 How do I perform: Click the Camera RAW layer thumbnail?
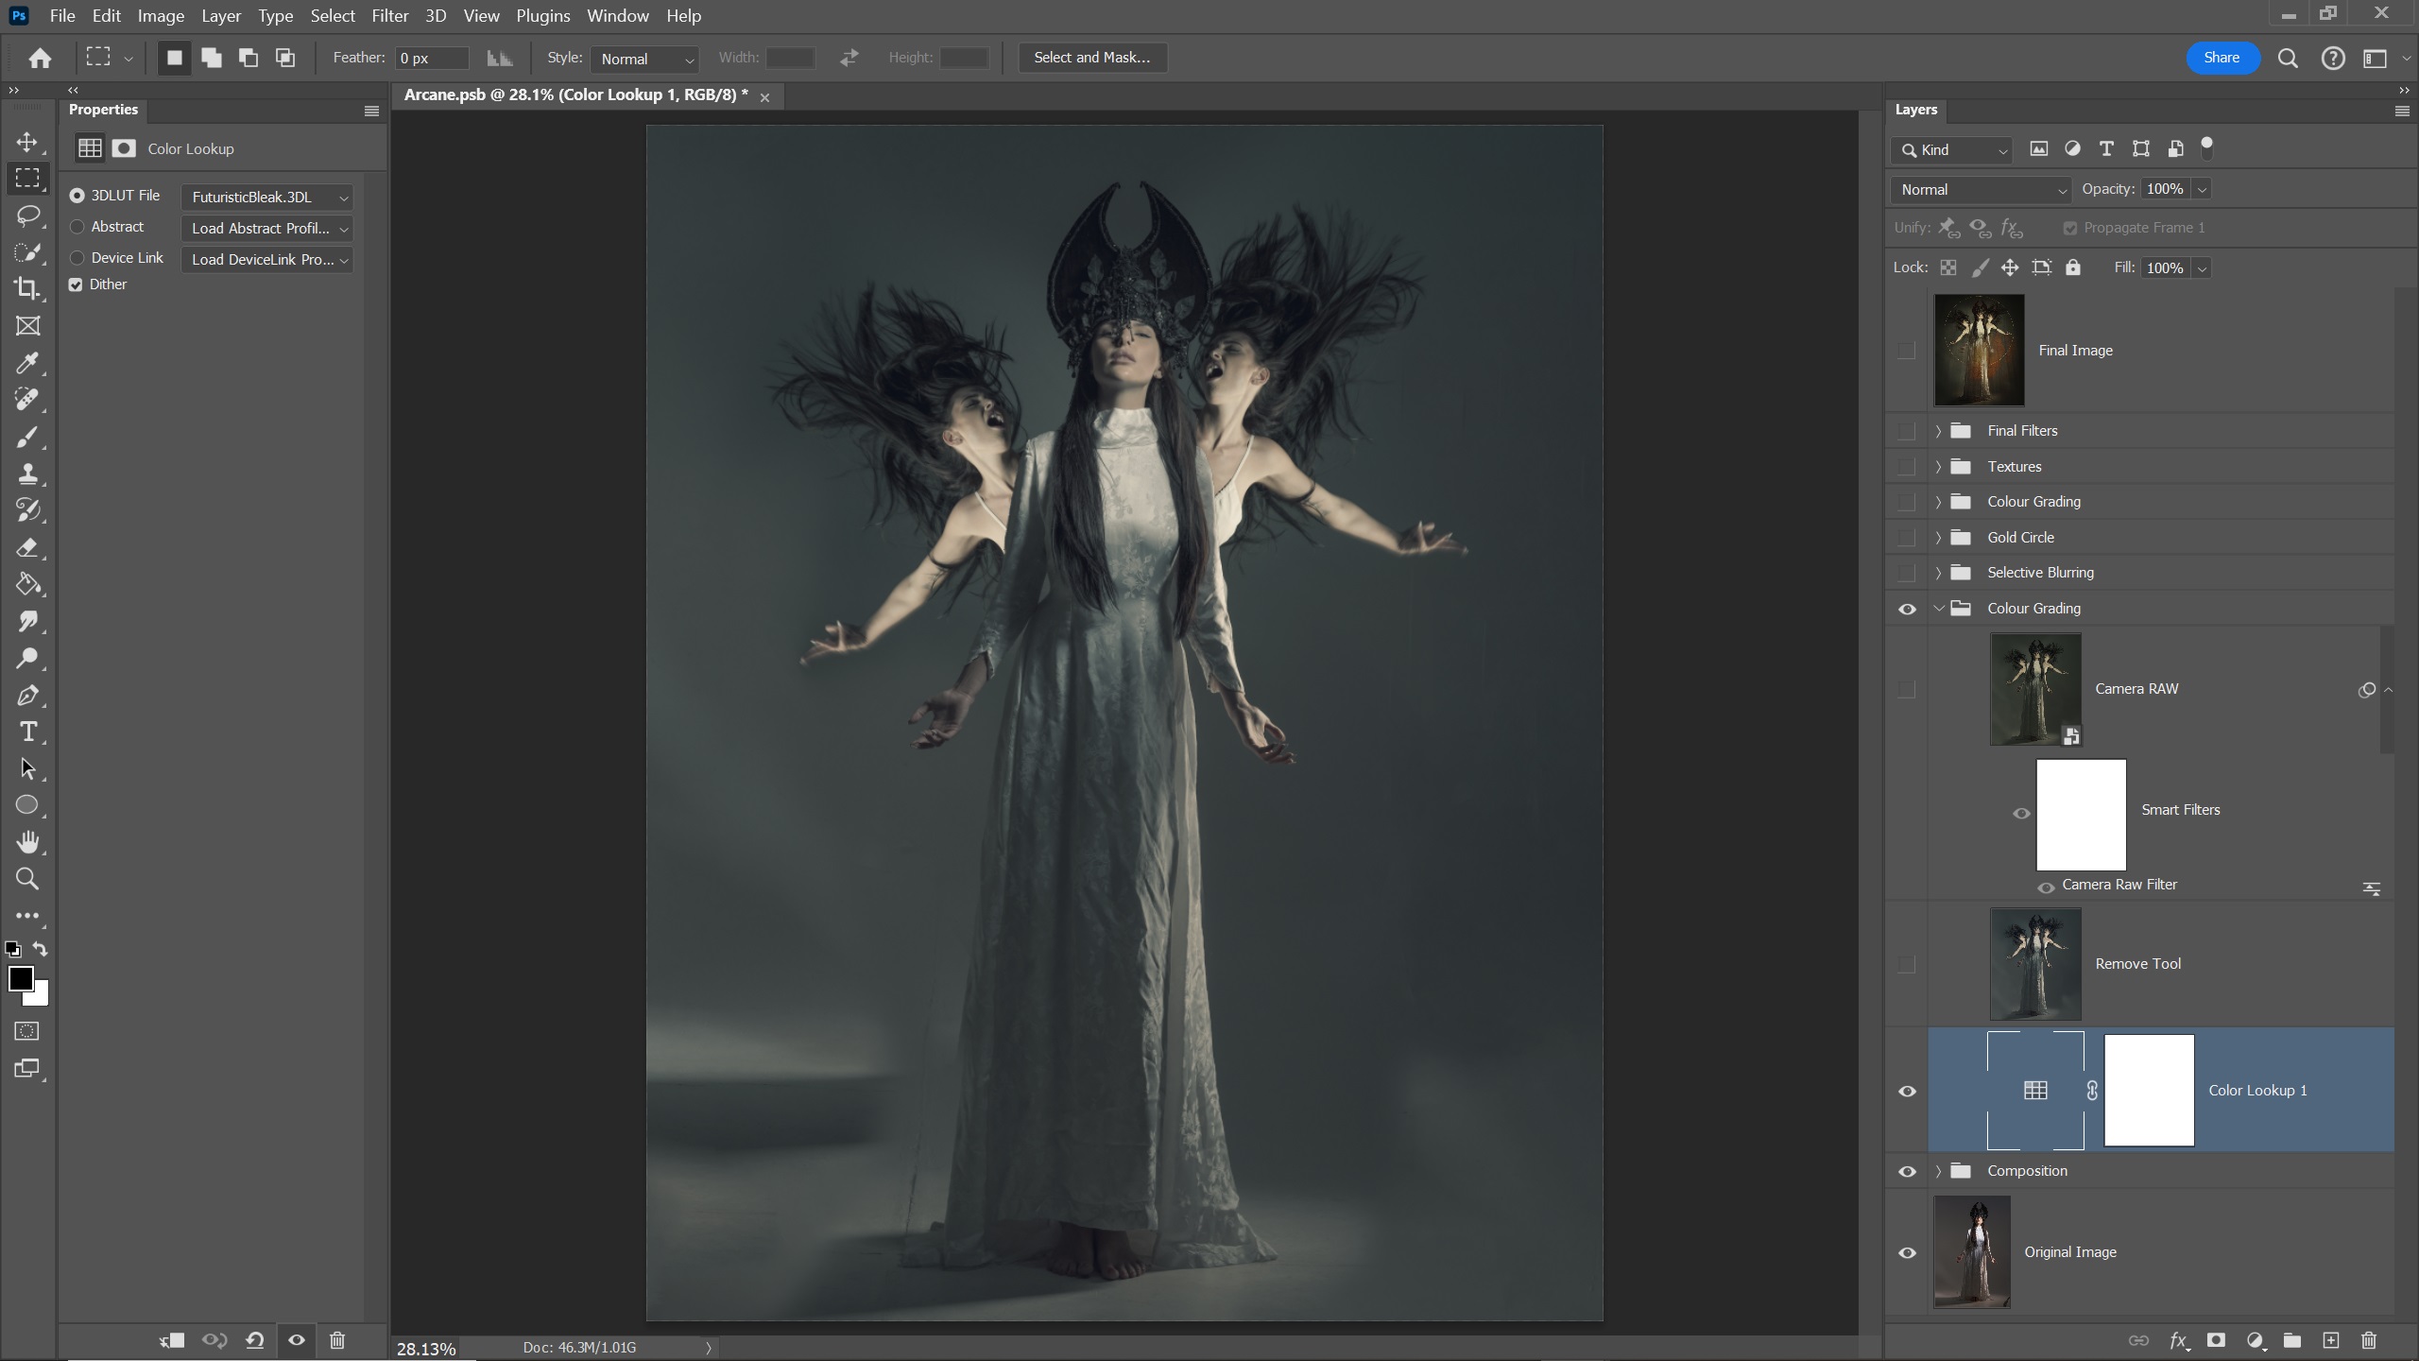(2034, 688)
